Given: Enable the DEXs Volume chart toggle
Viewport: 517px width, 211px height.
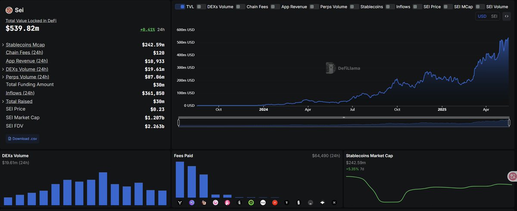Looking at the screenshot, I should [x=201, y=7].
